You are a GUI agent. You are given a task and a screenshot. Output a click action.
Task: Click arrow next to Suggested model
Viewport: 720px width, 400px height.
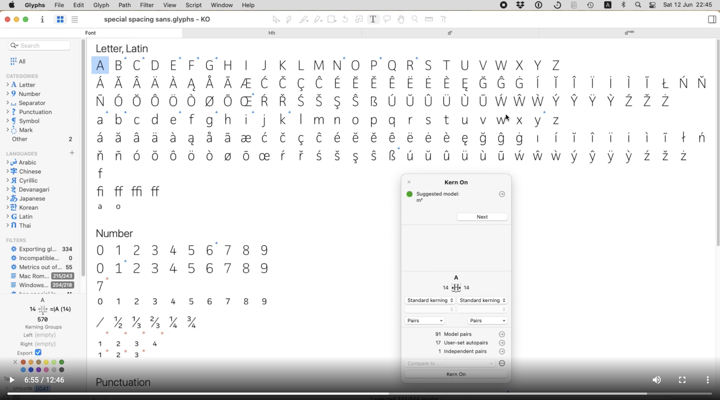click(502, 194)
